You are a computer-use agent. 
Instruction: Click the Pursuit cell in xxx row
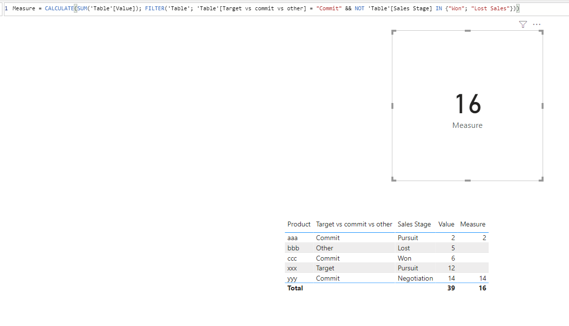tap(408, 268)
